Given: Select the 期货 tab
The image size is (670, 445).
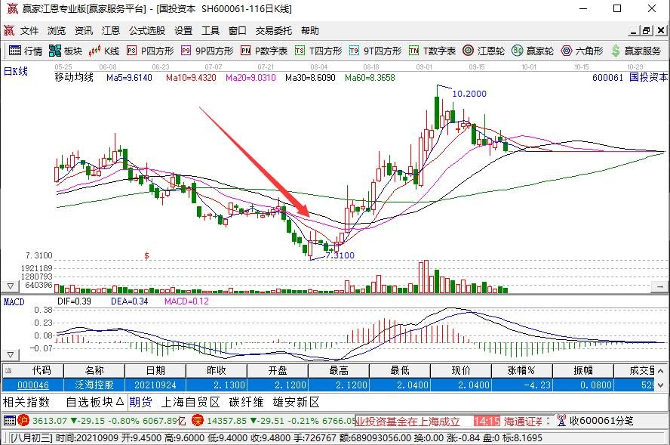Looking at the screenshot, I should [140, 402].
